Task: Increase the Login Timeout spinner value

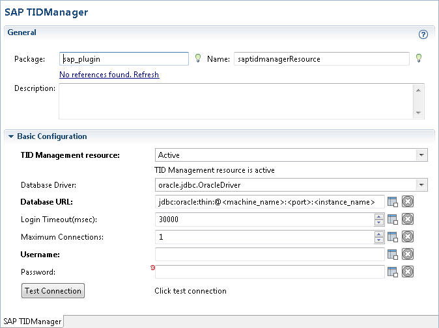Action: pos(379,216)
